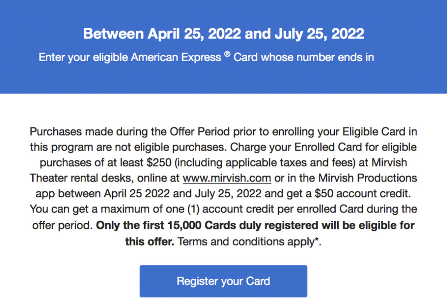
Task: Click the registered trademark symbol after American Express
Action: coord(227,54)
